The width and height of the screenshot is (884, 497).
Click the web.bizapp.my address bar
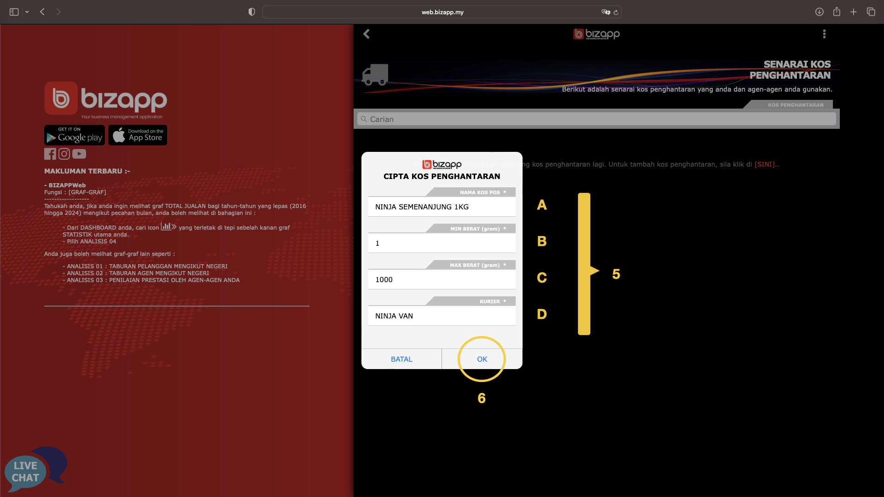click(442, 12)
